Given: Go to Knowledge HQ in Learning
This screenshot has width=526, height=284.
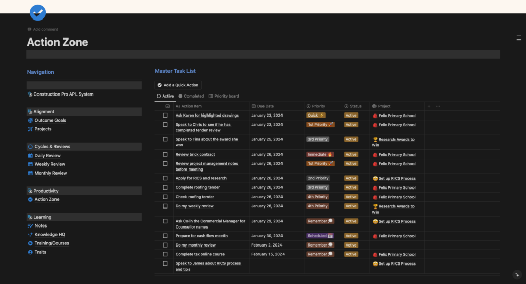Looking at the screenshot, I should 49,234.
